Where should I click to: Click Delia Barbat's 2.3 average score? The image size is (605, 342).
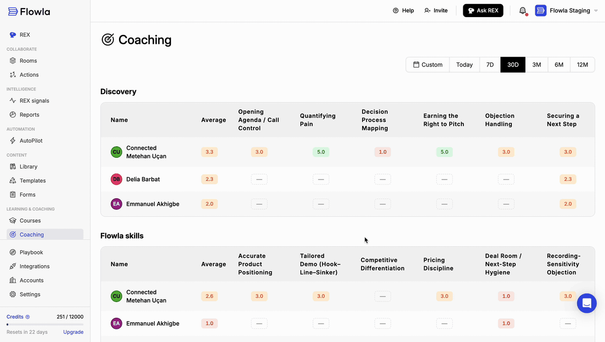tap(209, 179)
